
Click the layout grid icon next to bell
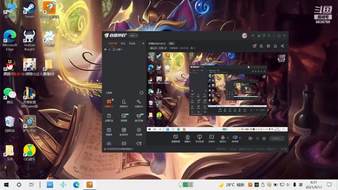(268, 46)
